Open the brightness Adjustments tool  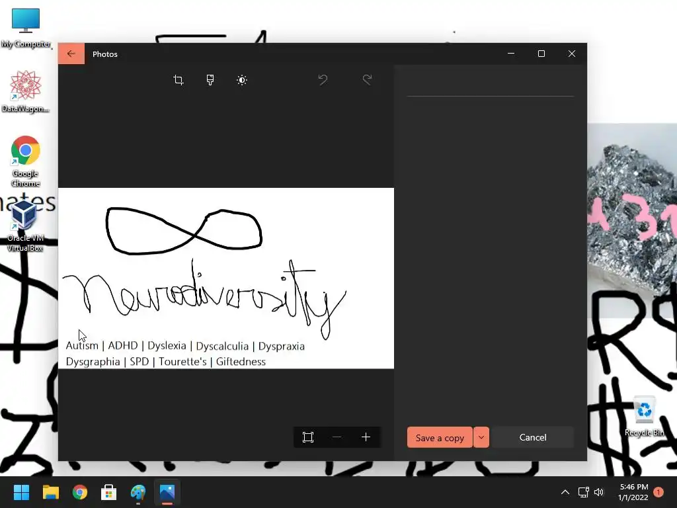(x=242, y=80)
